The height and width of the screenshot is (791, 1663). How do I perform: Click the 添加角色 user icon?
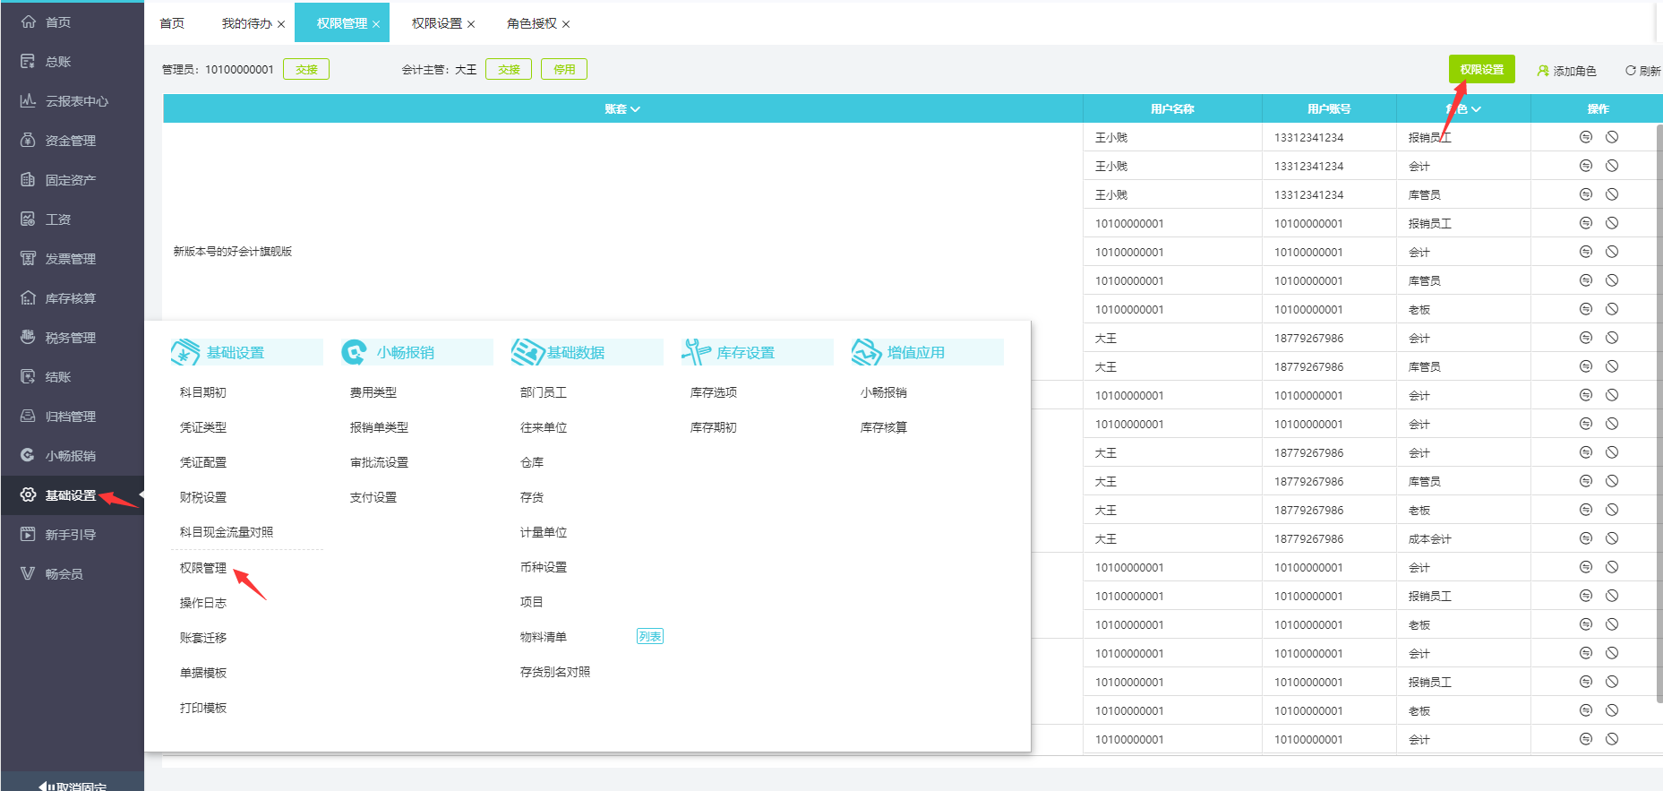coord(1543,71)
